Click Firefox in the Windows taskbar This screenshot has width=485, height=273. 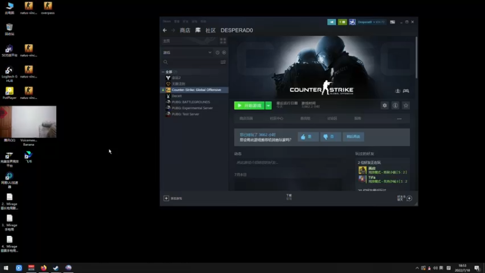pyautogui.click(x=44, y=268)
